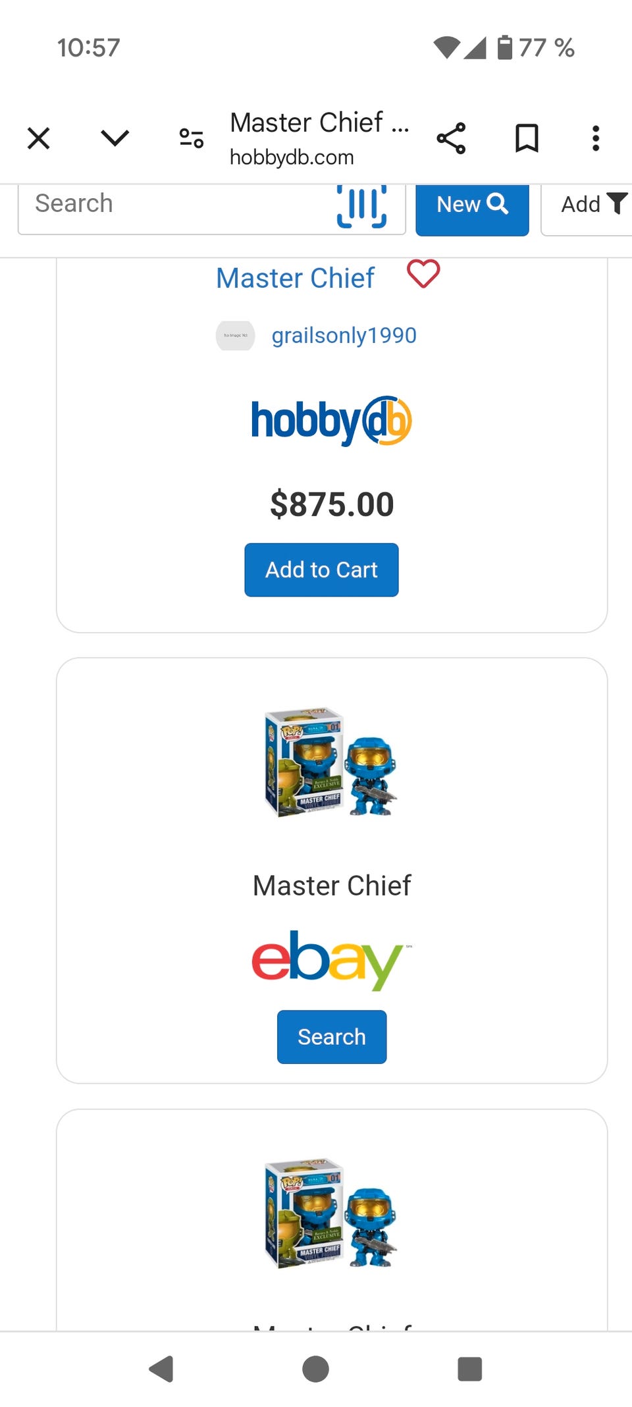The width and height of the screenshot is (632, 1407).
Task: Tap the barcode scanner icon
Action: coord(361,205)
